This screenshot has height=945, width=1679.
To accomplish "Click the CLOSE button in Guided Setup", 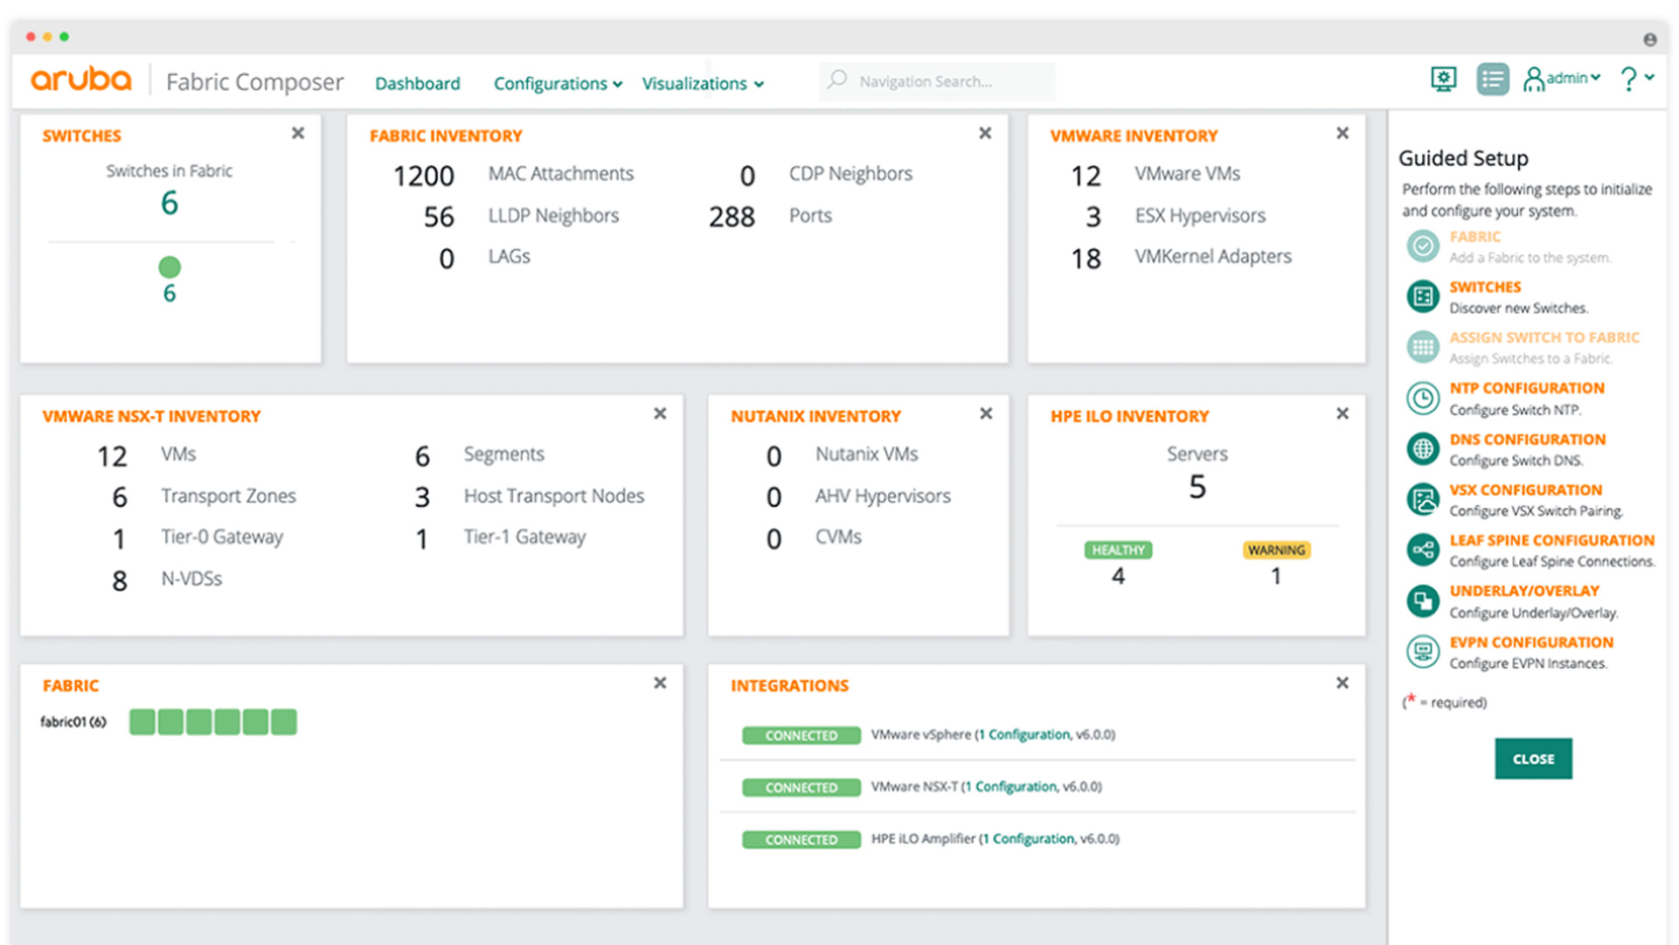I will click(x=1533, y=759).
